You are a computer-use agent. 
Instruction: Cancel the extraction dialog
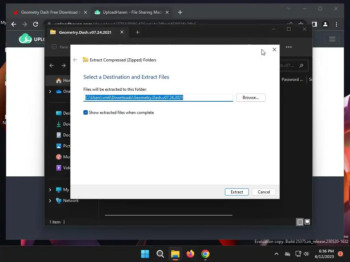point(264,192)
